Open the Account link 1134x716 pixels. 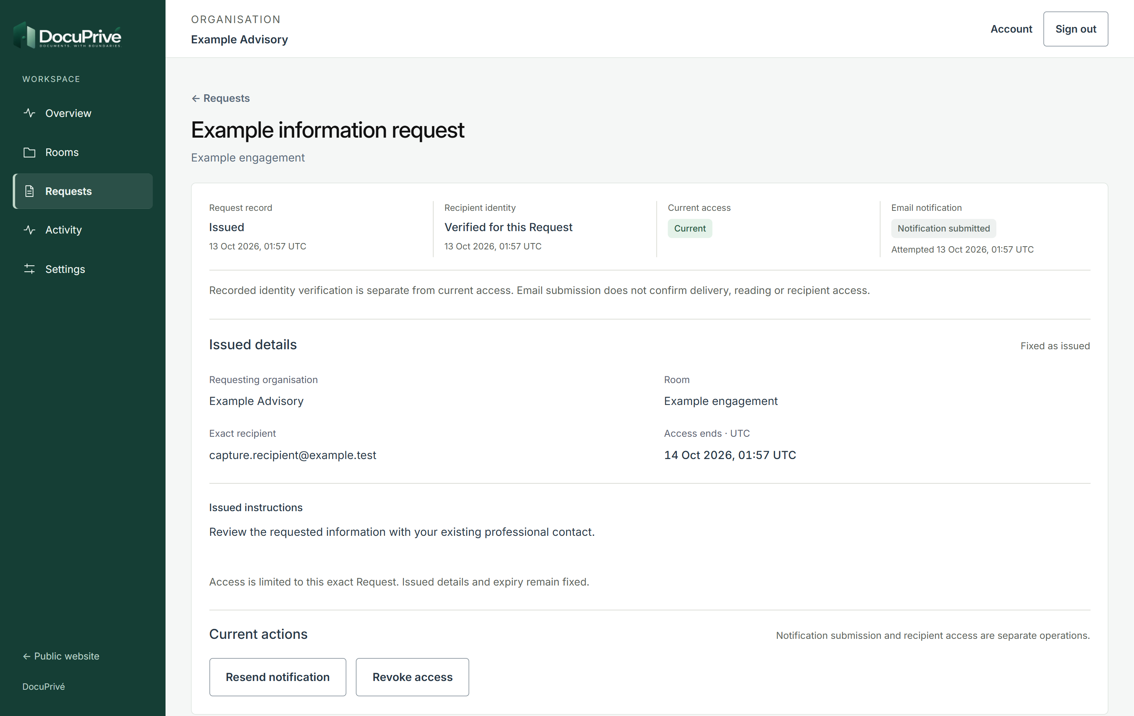(1011, 29)
